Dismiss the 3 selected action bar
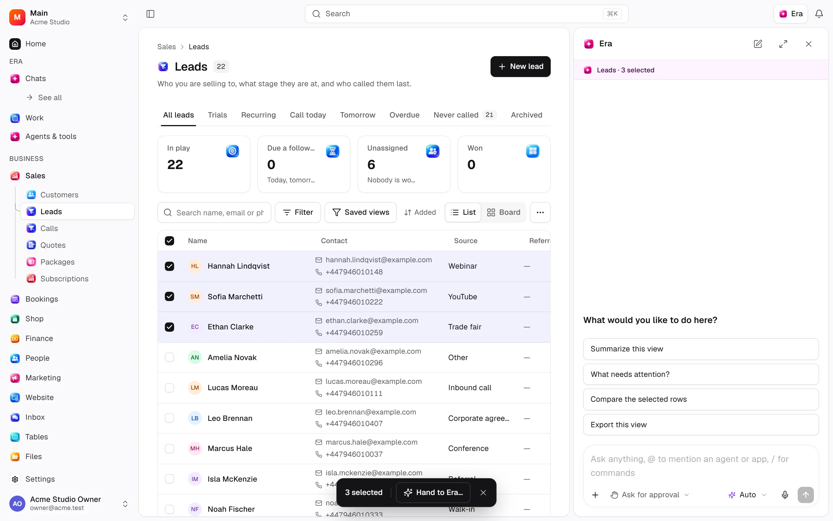 pos(483,492)
